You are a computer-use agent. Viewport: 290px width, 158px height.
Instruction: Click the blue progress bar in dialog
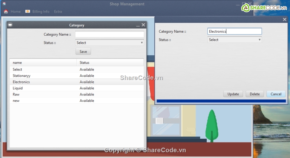coord(221,101)
